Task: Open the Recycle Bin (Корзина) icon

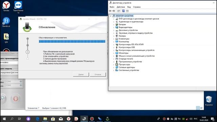Action: coord(209,101)
